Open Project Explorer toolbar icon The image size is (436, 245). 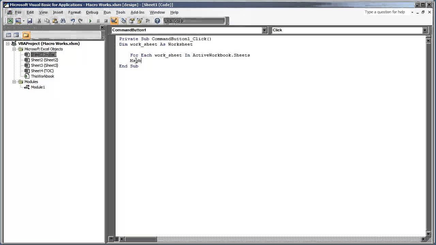[x=124, y=21]
